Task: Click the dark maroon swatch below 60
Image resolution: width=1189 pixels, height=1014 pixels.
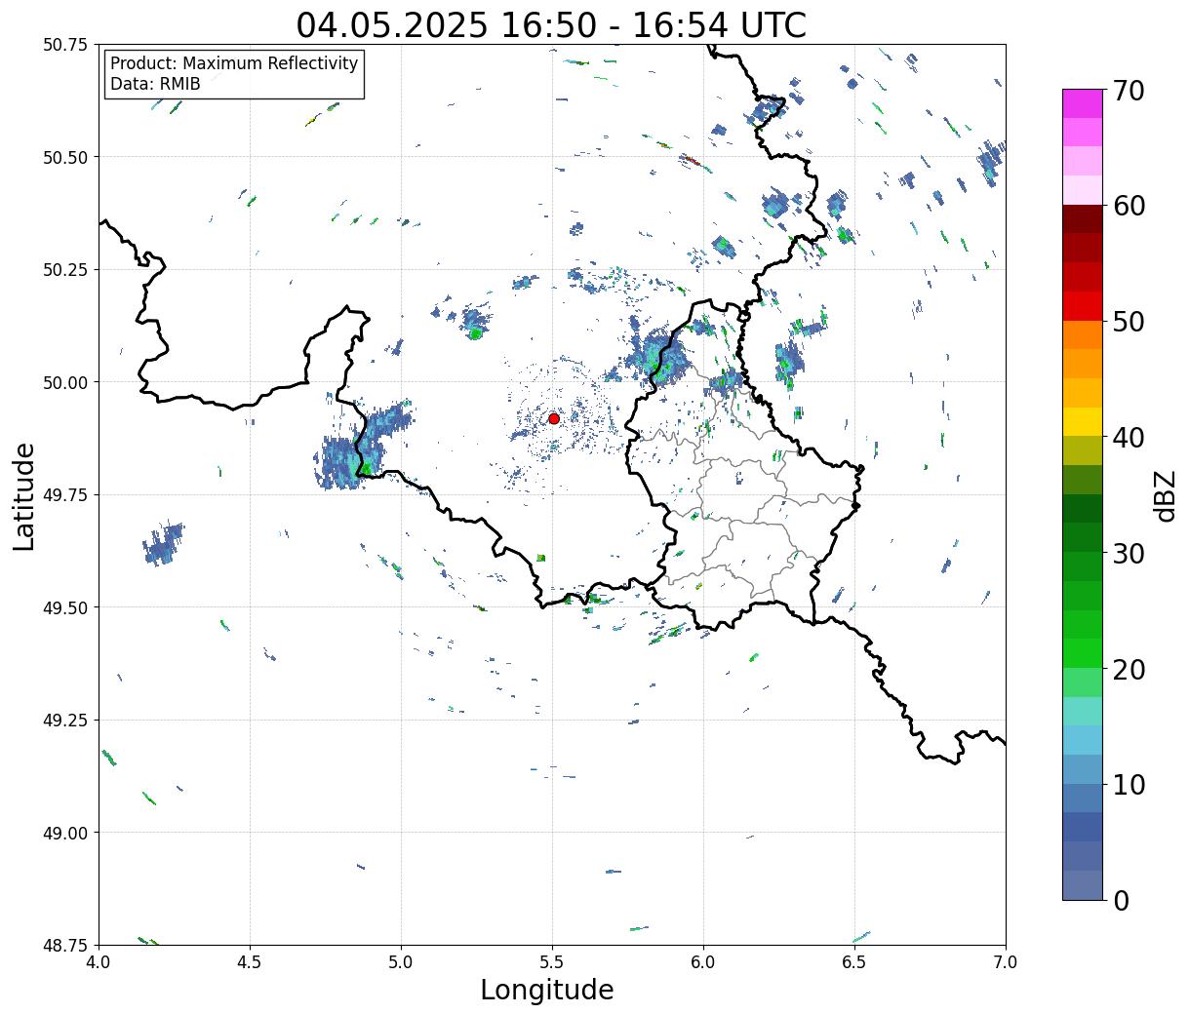Action: tap(1083, 219)
